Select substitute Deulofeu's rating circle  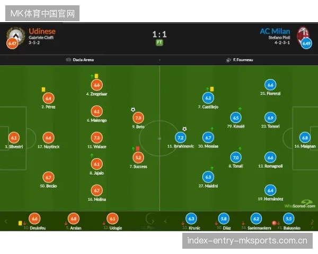[34, 219]
